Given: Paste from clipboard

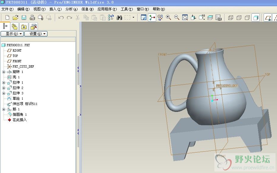Looking at the screenshot, I should click(94, 18).
